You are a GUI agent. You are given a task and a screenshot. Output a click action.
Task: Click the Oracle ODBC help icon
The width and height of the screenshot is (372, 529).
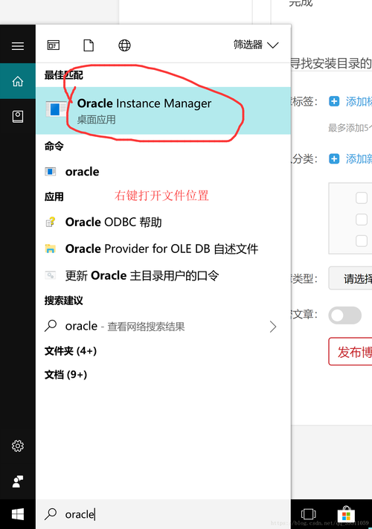pyautogui.click(x=51, y=222)
